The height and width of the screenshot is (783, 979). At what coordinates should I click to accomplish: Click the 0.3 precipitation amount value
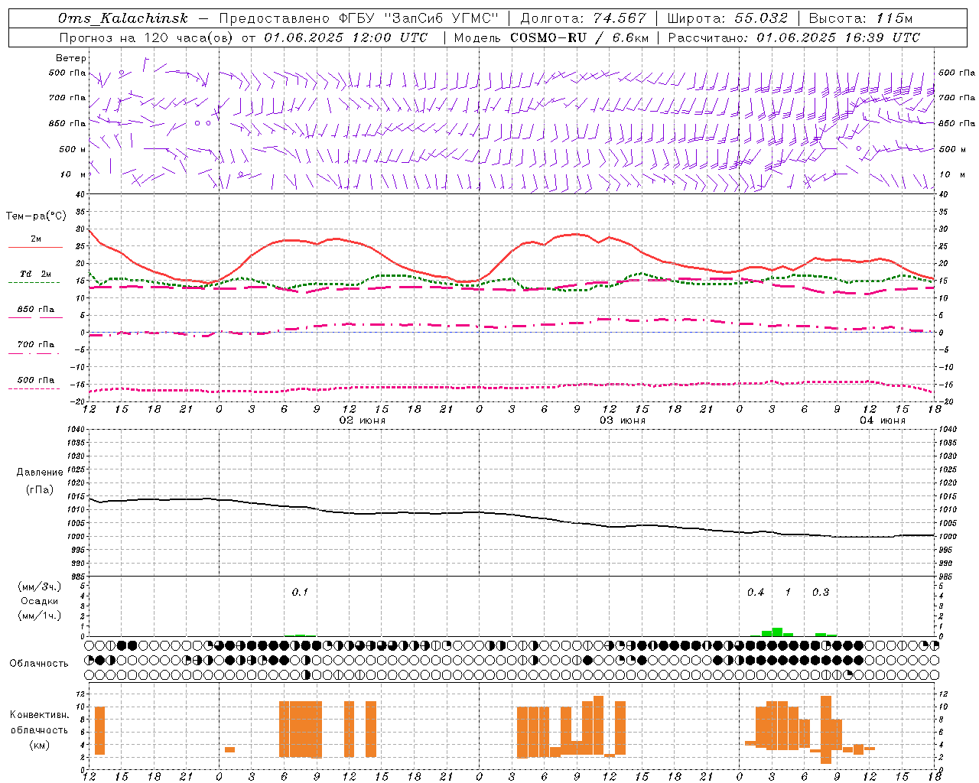click(821, 592)
